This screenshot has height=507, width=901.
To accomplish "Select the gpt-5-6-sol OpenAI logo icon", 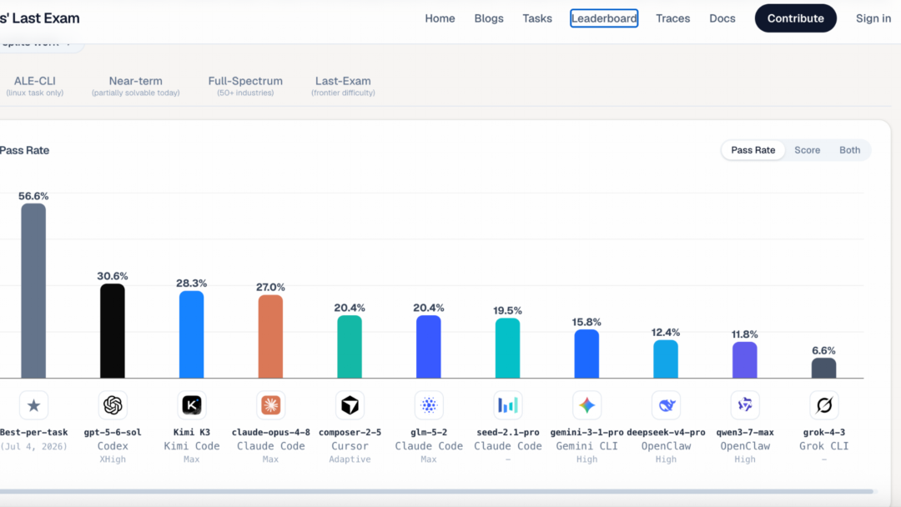I will [x=113, y=405].
